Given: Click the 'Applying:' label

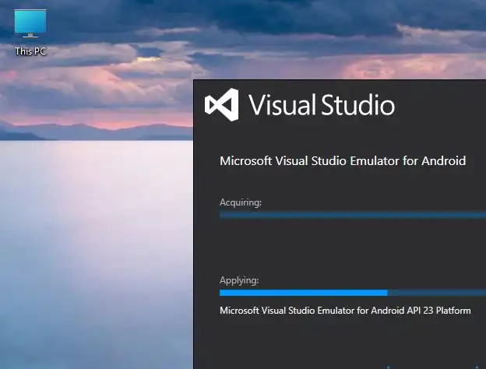Looking at the screenshot, I should (239, 280).
